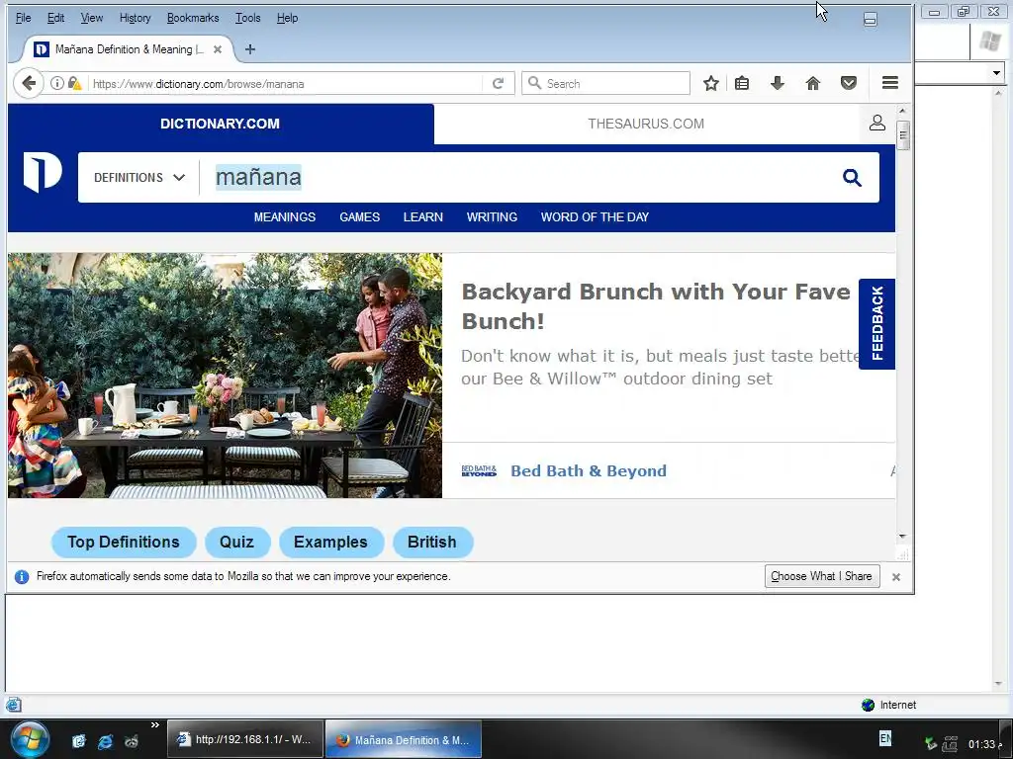
Task: Click the magnifier search icon on Dictionary.com
Action: click(852, 178)
